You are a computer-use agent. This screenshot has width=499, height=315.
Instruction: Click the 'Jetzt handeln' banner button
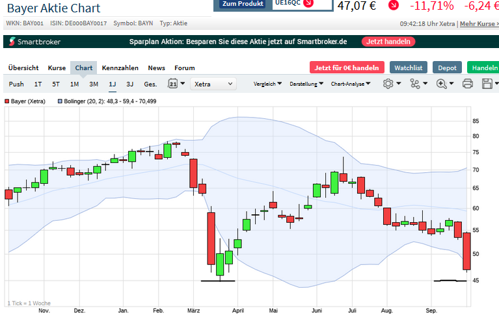(x=388, y=42)
